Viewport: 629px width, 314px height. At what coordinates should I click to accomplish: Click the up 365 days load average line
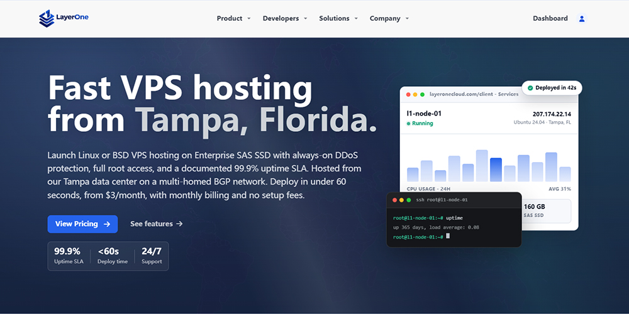pos(436,227)
